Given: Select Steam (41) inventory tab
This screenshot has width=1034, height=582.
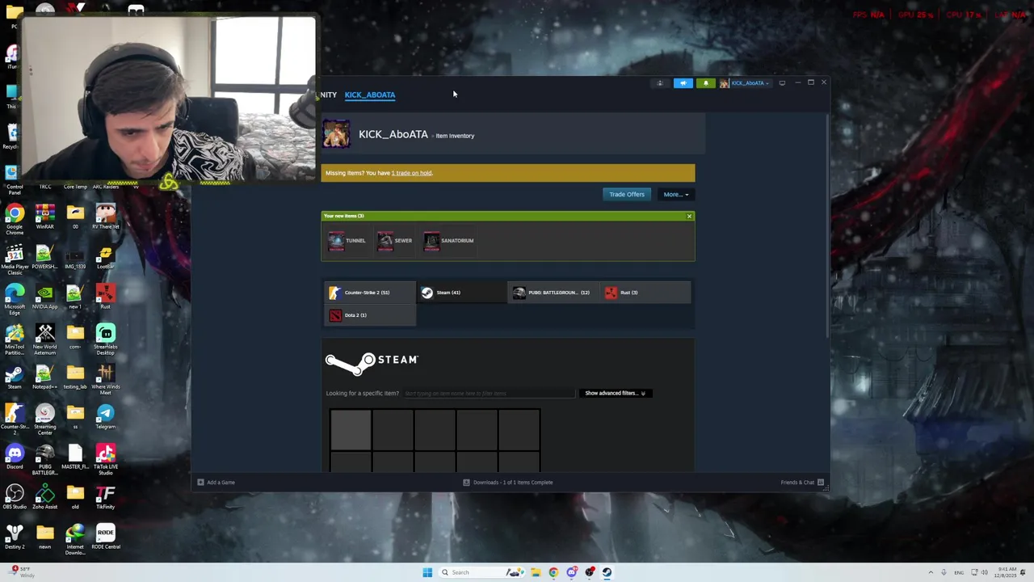Looking at the screenshot, I should pos(462,293).
